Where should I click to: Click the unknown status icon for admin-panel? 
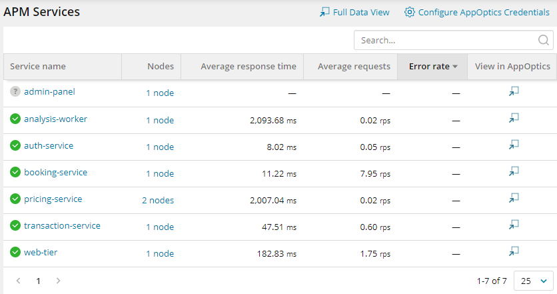click(15, 91)
